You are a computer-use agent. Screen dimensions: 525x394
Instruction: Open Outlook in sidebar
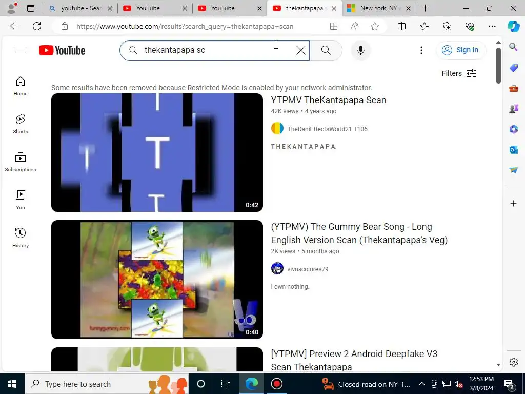[x=513, y=149]
